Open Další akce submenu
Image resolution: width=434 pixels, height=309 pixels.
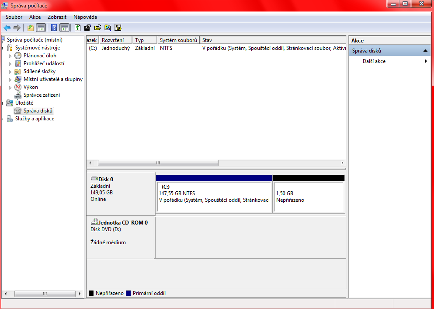click(x=374, y=61)
